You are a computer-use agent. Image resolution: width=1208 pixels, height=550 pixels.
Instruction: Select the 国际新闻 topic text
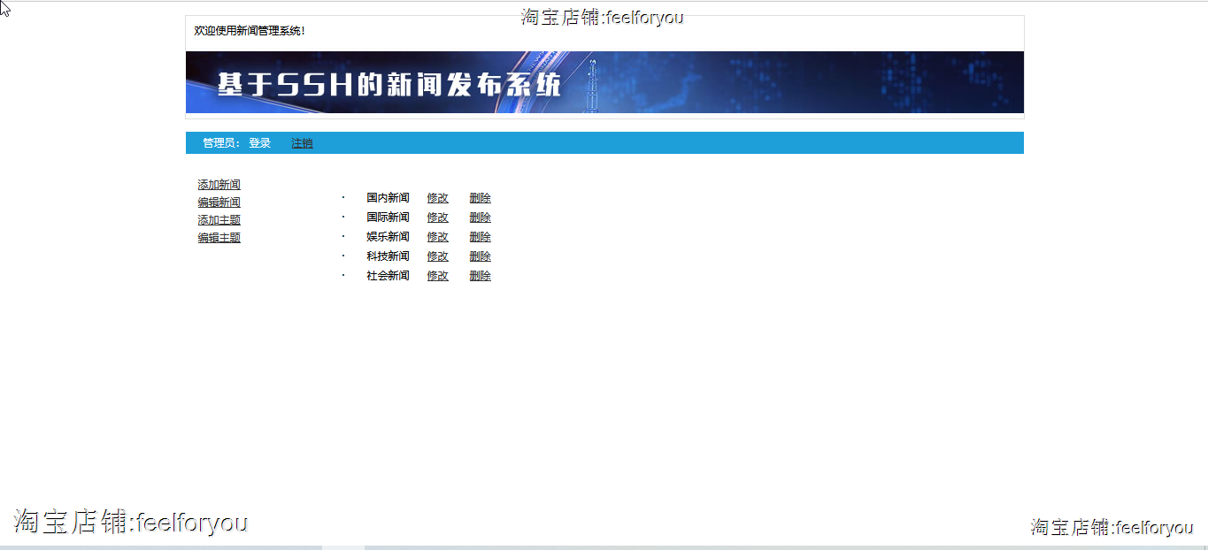(x=388, y=218)
